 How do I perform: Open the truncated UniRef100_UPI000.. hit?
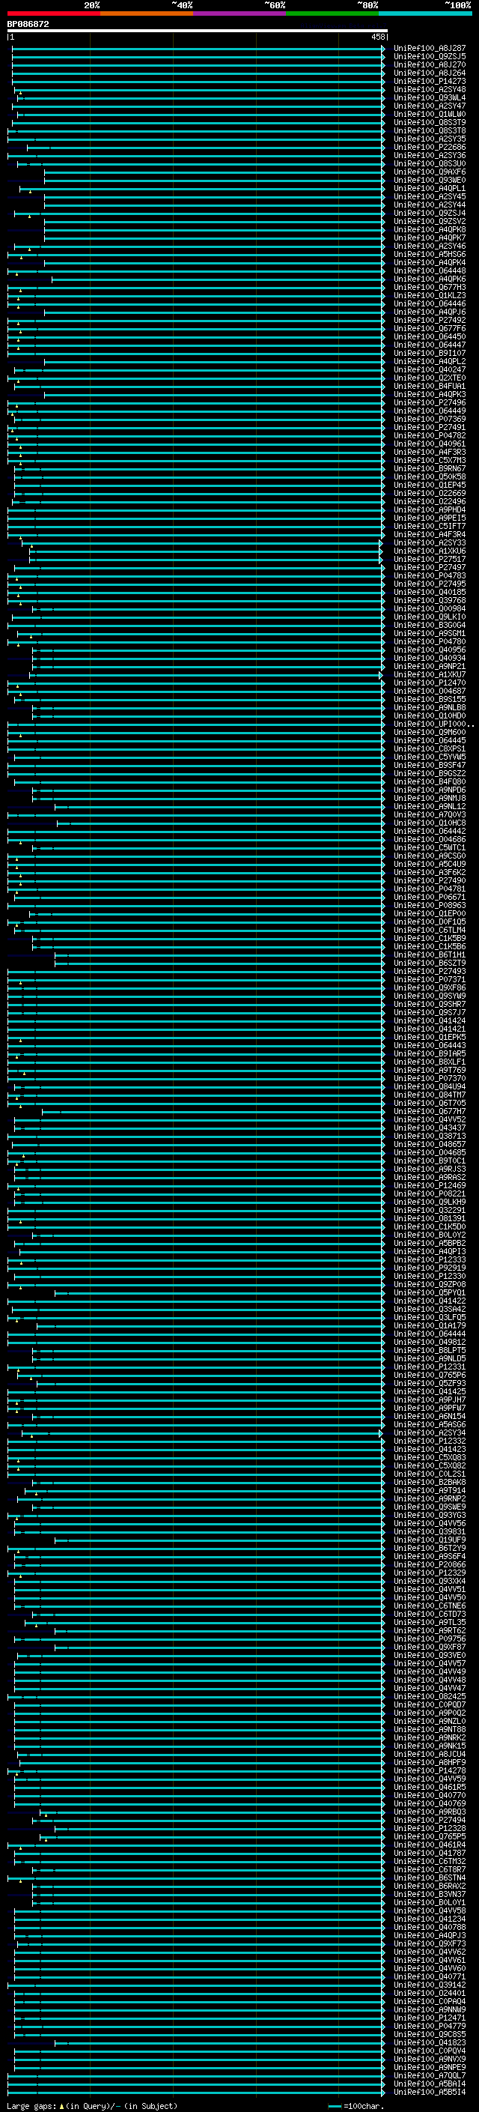[433, 724]
